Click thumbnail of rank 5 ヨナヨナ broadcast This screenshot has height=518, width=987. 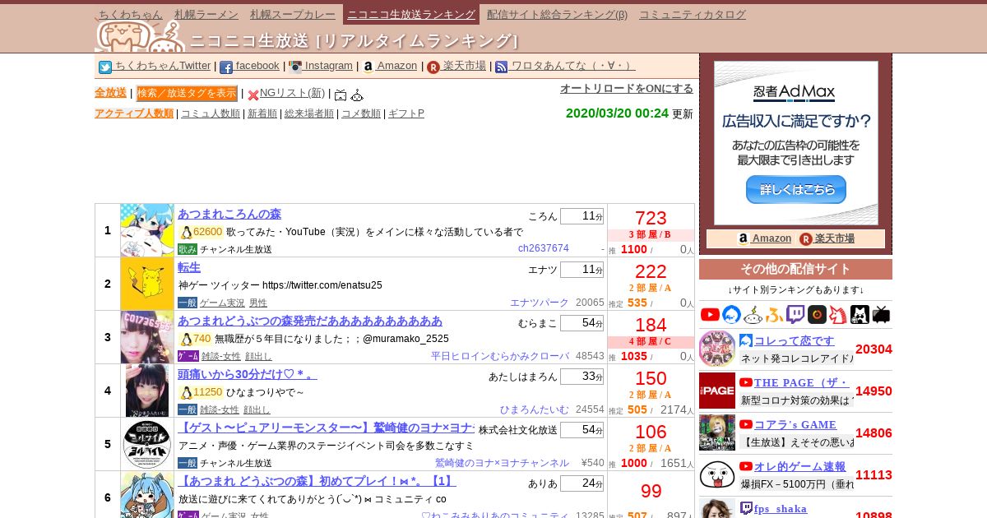(147, 444)
